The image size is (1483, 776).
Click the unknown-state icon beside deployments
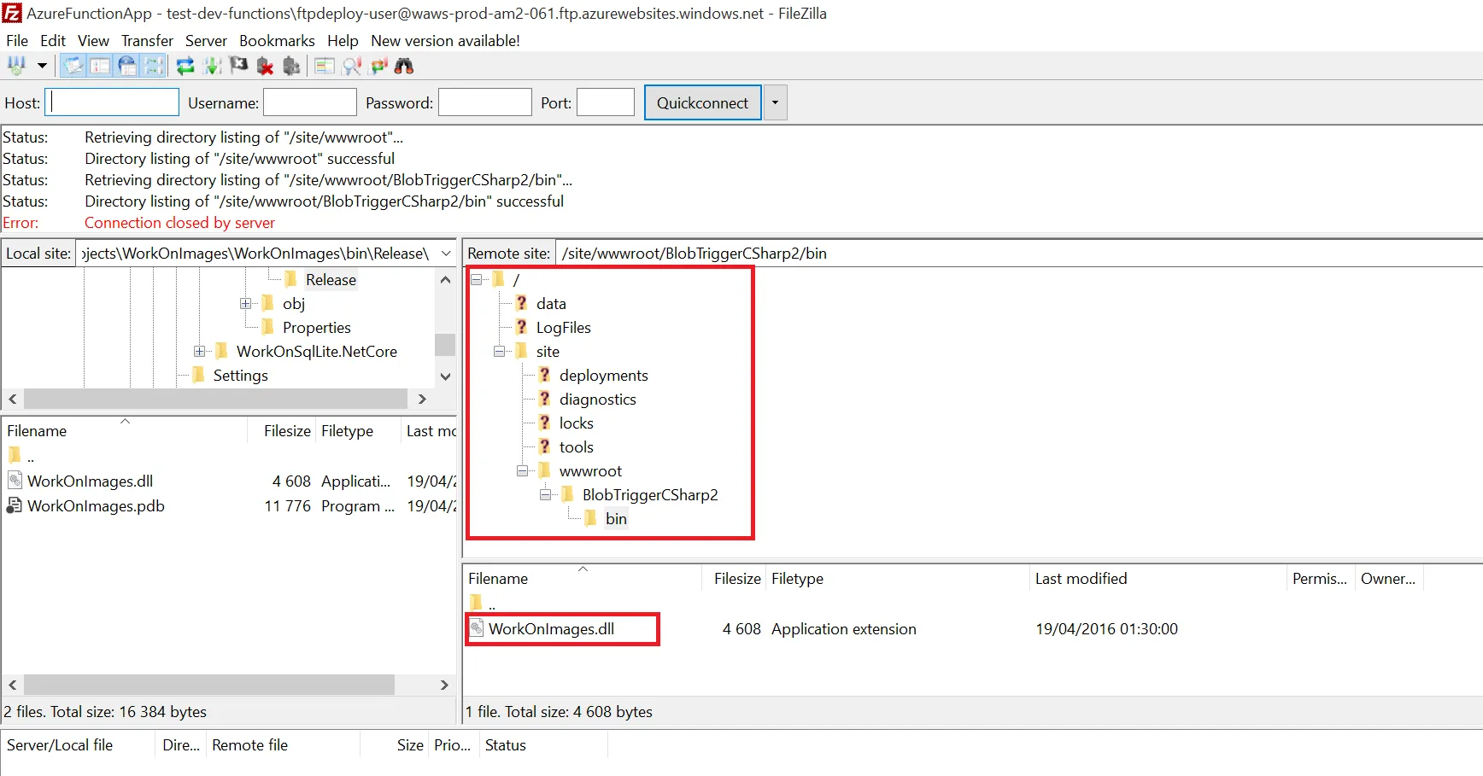544,375
